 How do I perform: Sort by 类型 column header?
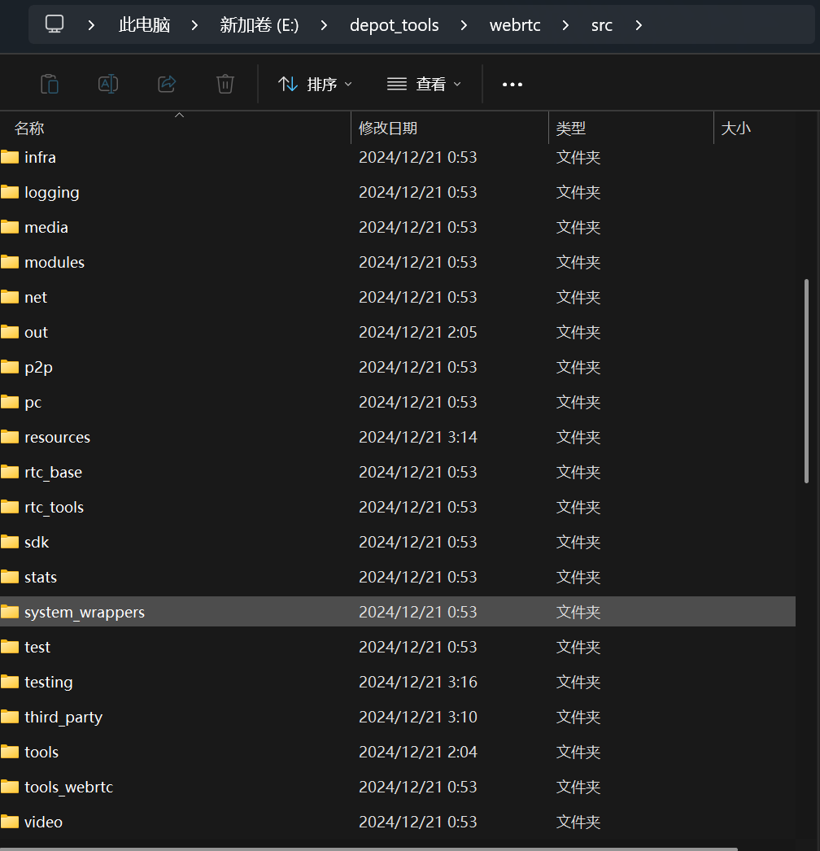(630, 128)
